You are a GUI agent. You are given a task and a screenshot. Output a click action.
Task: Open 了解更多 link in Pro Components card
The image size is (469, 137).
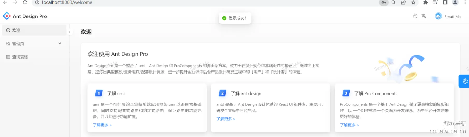[349, 125]
